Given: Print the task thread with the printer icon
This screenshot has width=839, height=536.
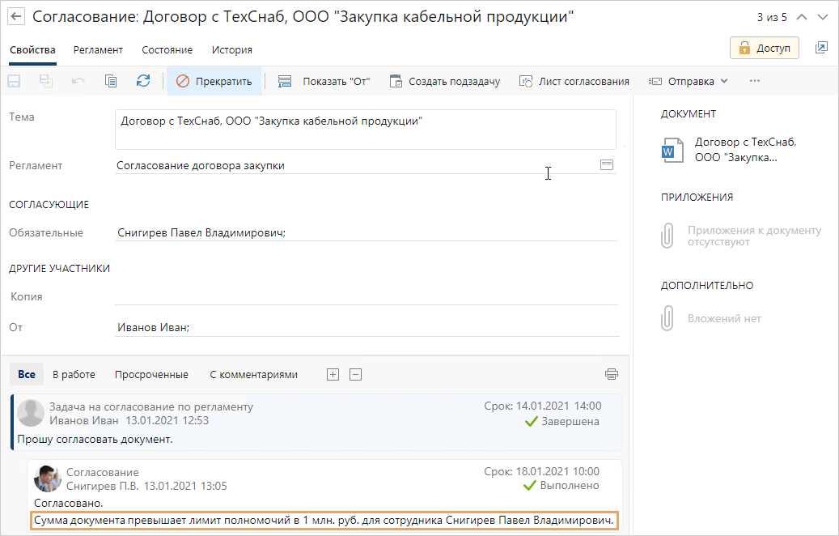Looking at the screenshot, I should click(611, 374).
